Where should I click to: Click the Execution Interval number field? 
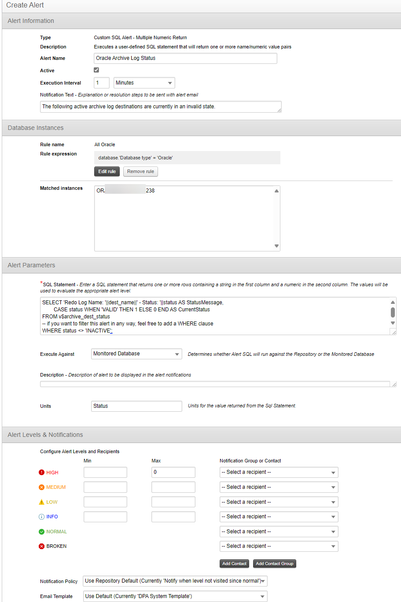point(102,83)
